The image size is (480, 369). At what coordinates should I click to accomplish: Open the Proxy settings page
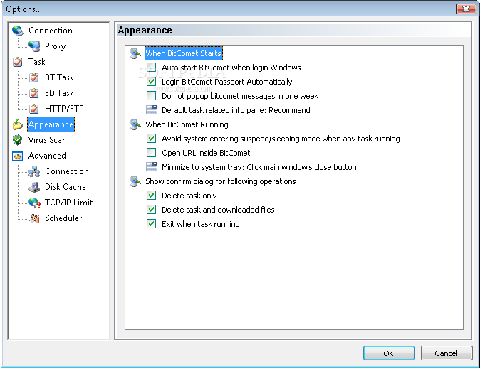click(55, 46)
